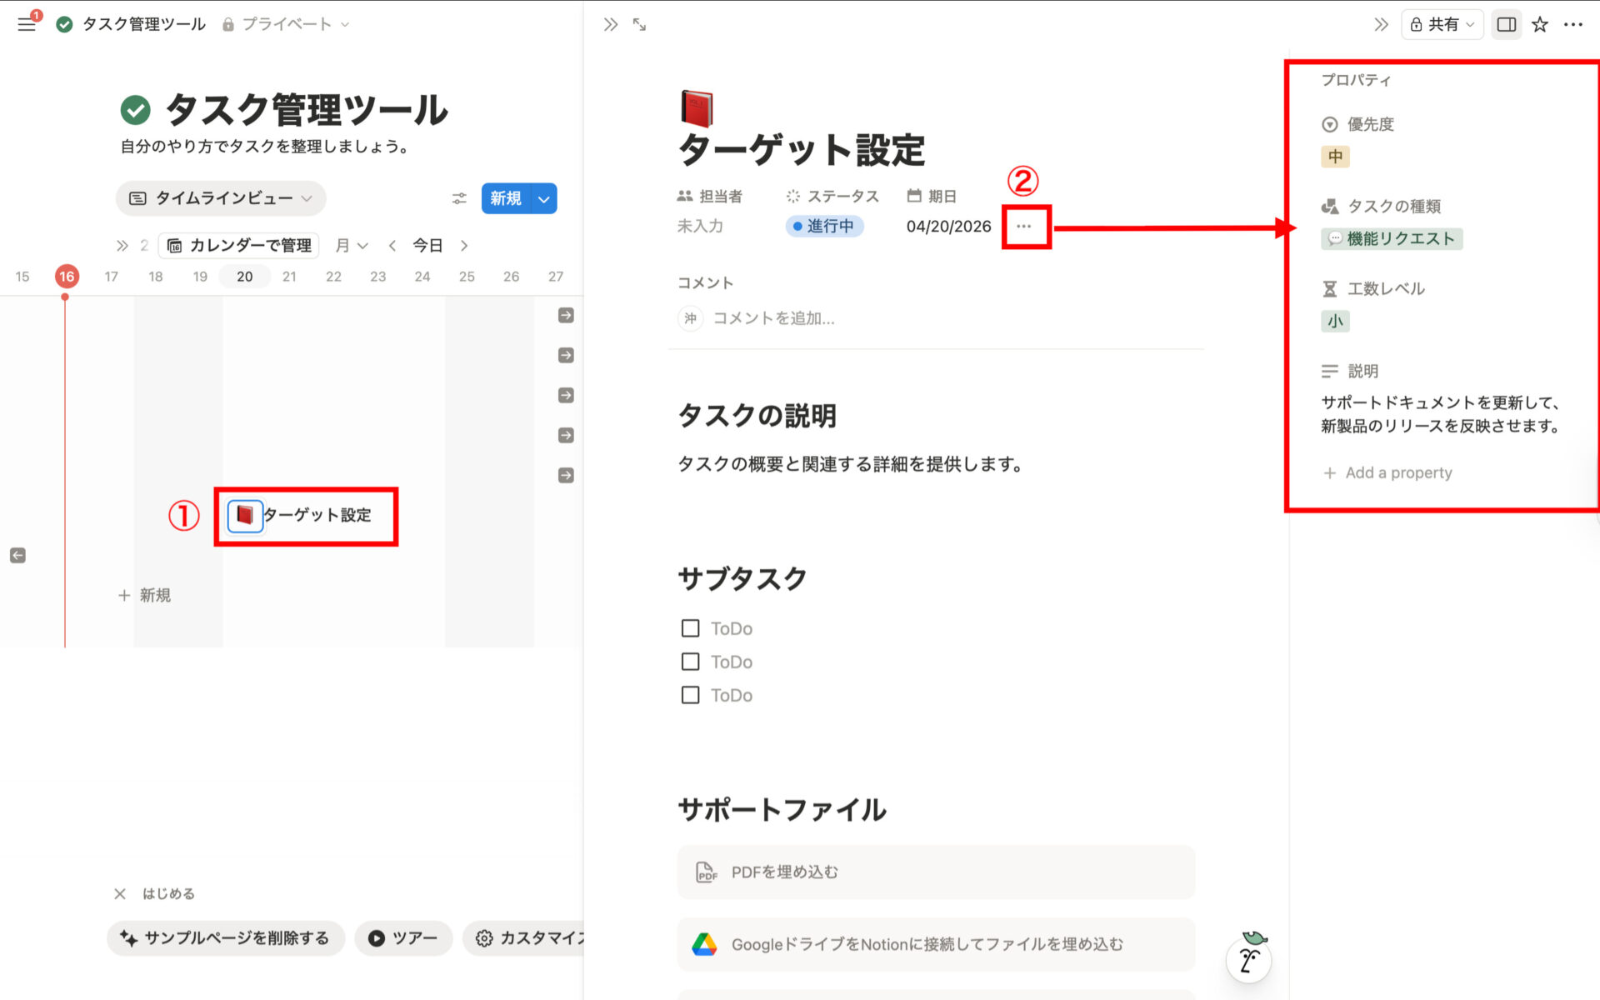Open the カスタマイズ settings button
The width and height of the screenshot is (1600, 1000).
point(525,938)
